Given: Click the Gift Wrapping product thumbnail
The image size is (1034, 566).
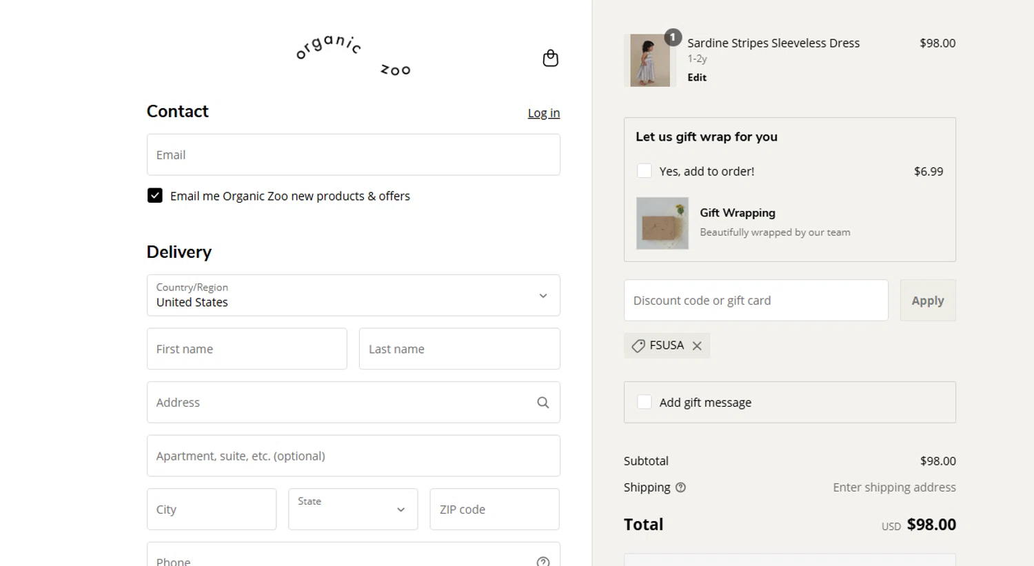Looking at the screenshot, I should pyautogui.click(x=662, y=223).
